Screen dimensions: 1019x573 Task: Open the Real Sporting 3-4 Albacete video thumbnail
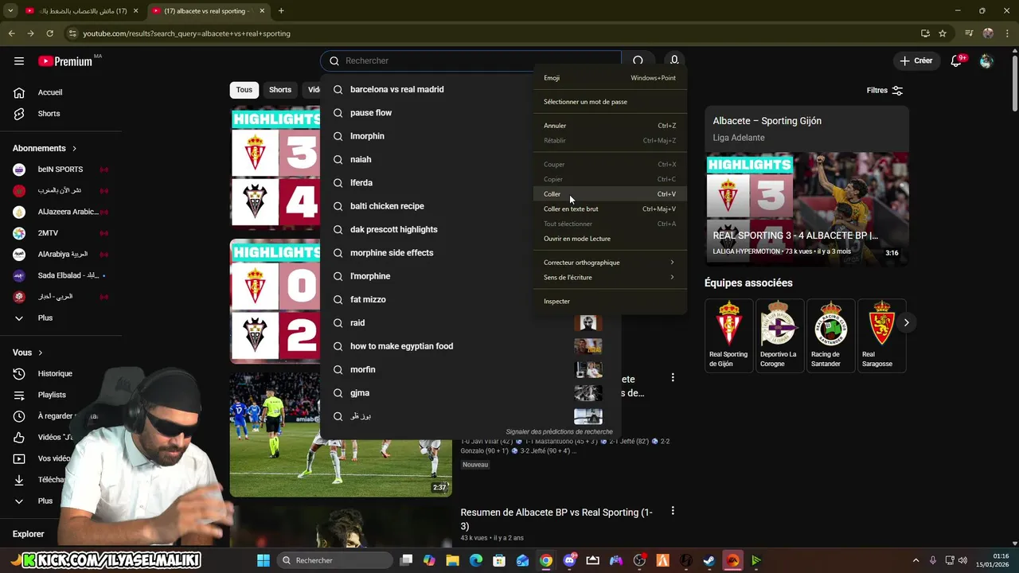[807, 209]
